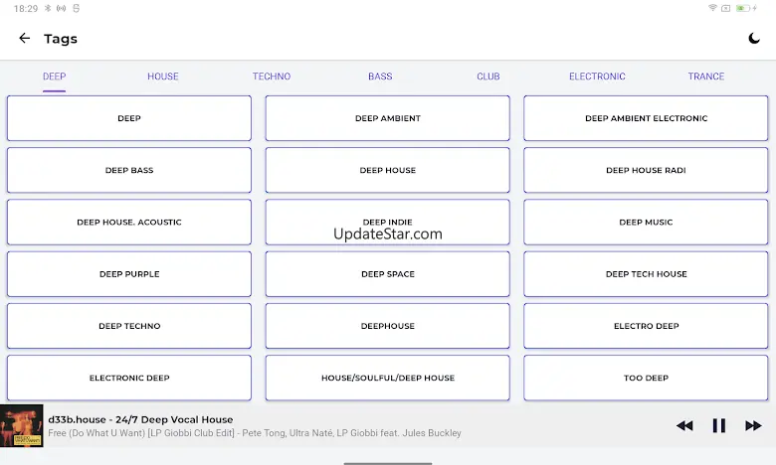Open the DEEP TECHNO tag
The image size is (776, 465).
pos(129,326)
